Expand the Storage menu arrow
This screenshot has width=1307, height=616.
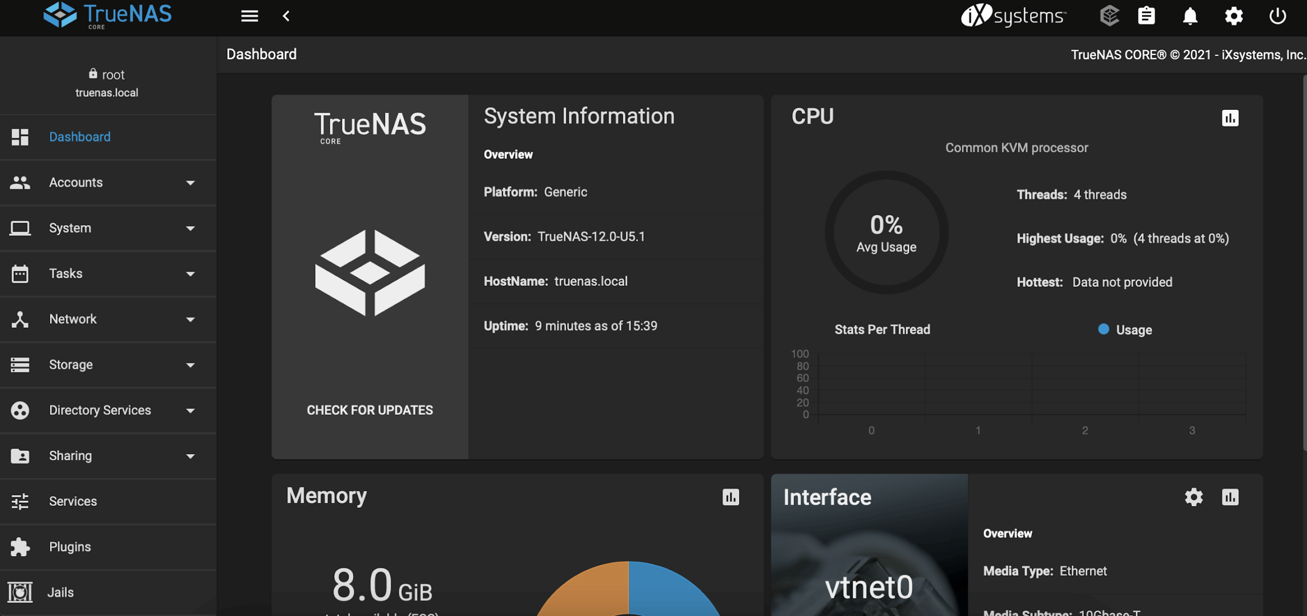click(x=190, y=365)
